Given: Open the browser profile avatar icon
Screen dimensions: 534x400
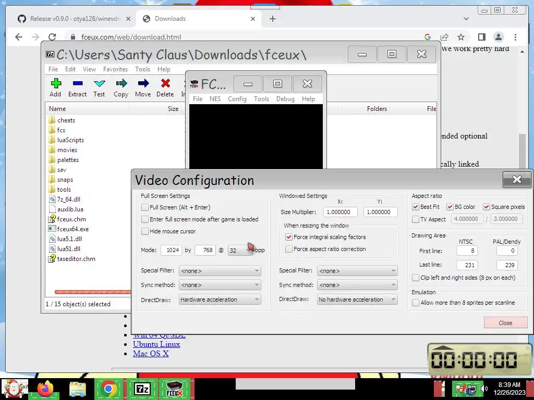Looking at the screenshot, I should 498,37.
